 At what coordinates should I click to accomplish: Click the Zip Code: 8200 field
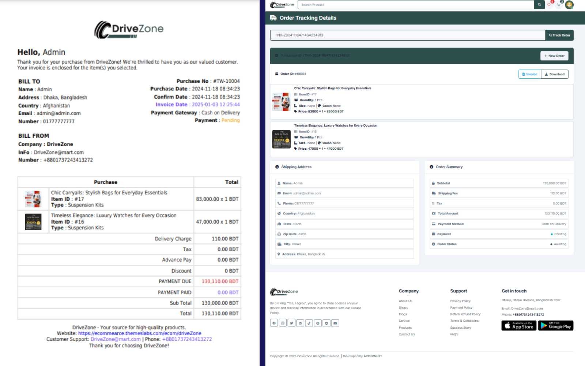pyautogui.click(x=344, y=234)
